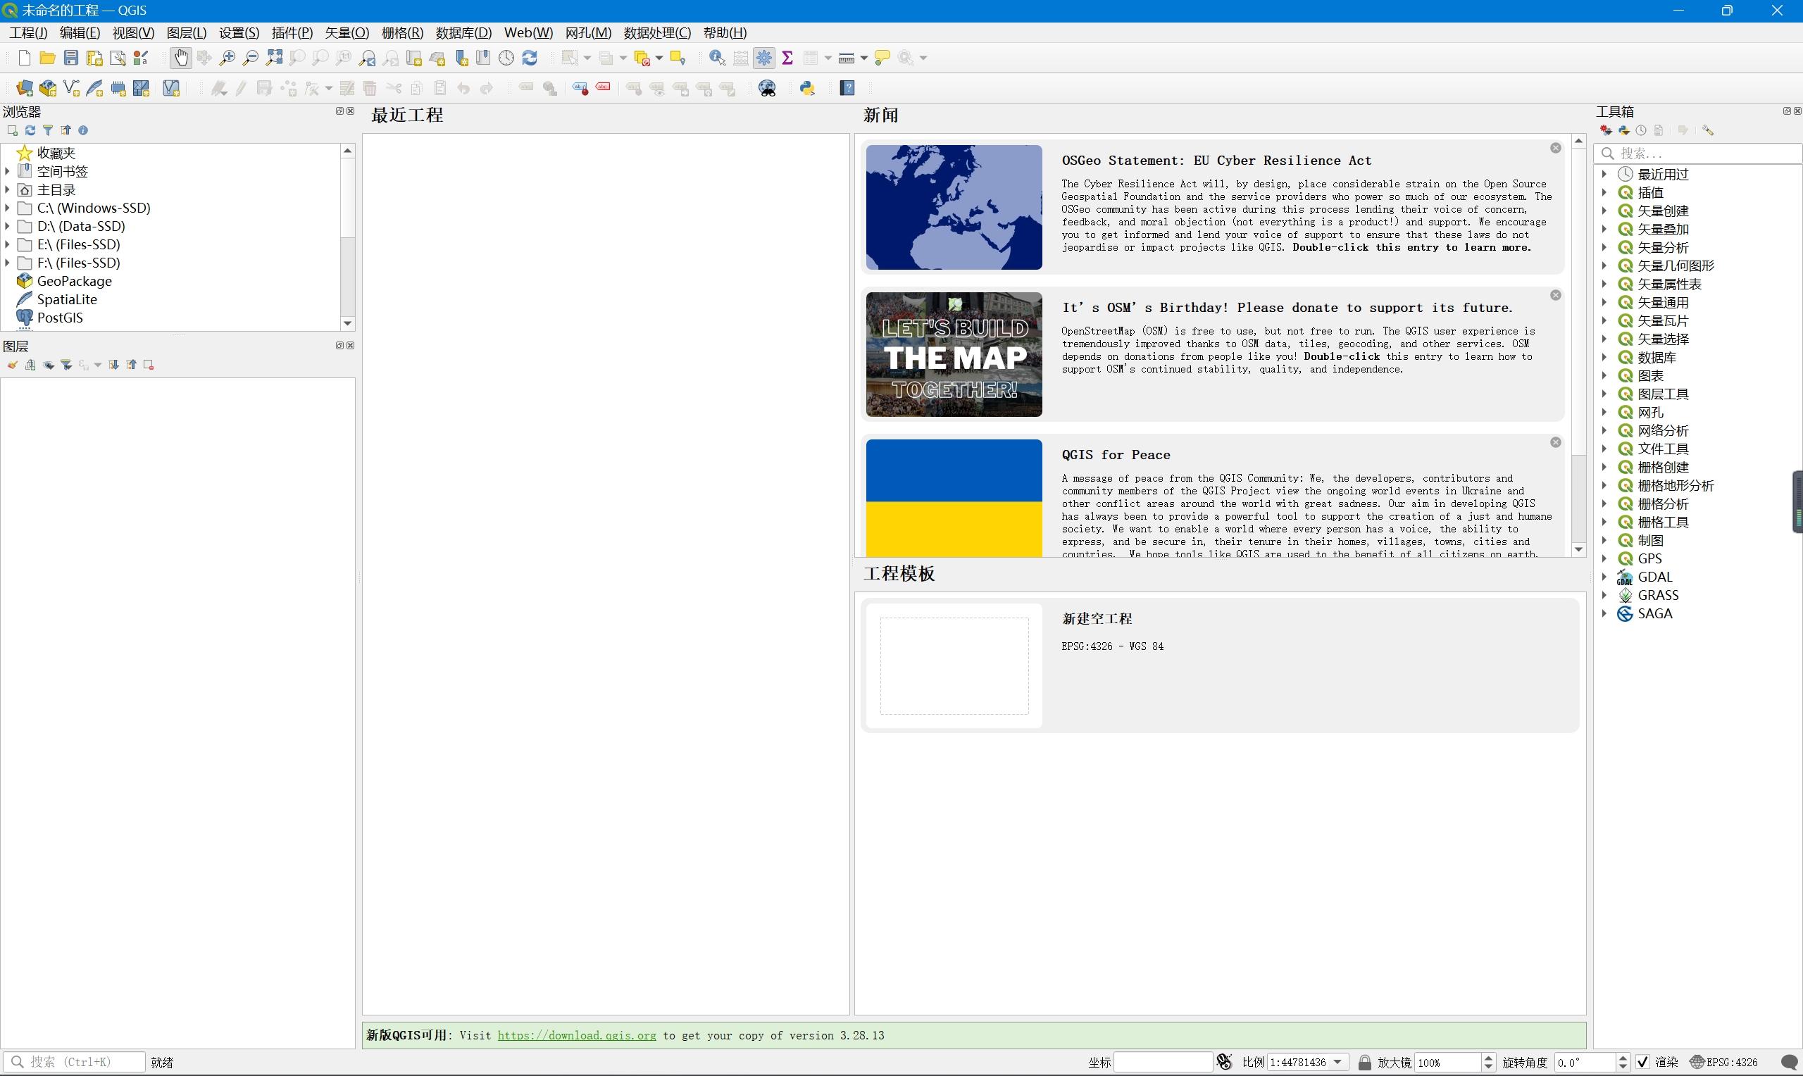Open the Statistical Summary sigma icon
1803x1076 pixels.
coord(787,58)
